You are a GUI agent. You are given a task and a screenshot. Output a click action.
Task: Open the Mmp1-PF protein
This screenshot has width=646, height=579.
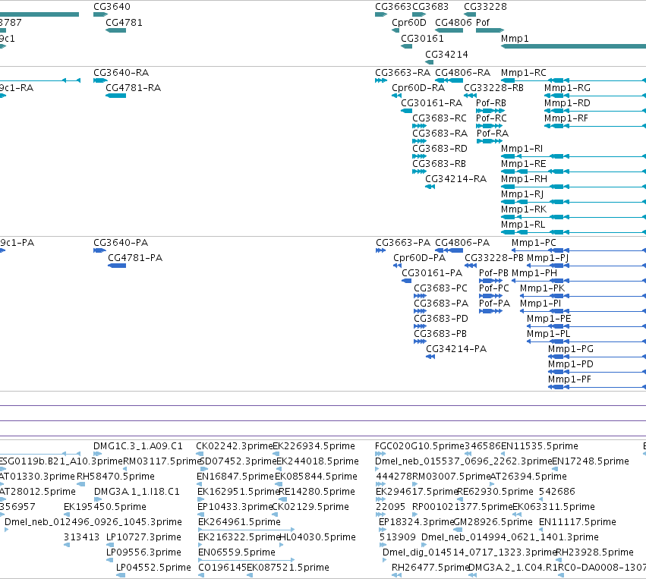pyautogui.click(x=569, y=379)
